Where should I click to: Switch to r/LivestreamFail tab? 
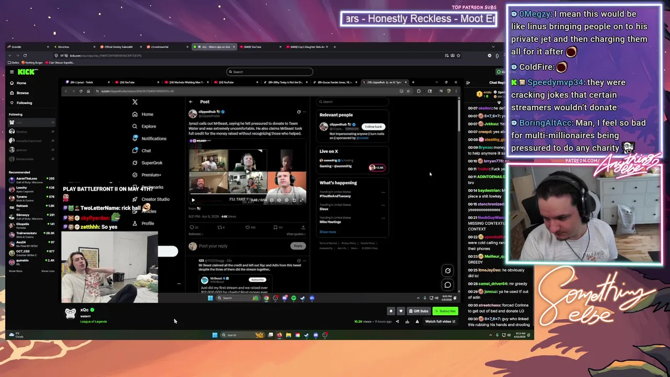(x=166, y=47)
